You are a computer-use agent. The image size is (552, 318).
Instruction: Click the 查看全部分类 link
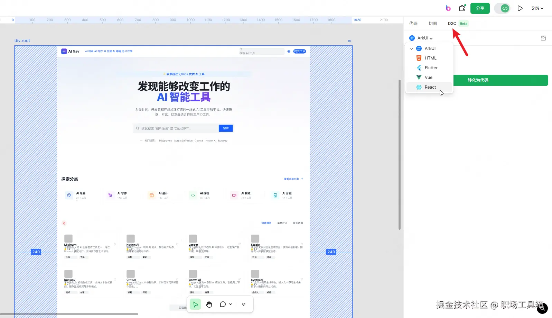tap(293, 179)
